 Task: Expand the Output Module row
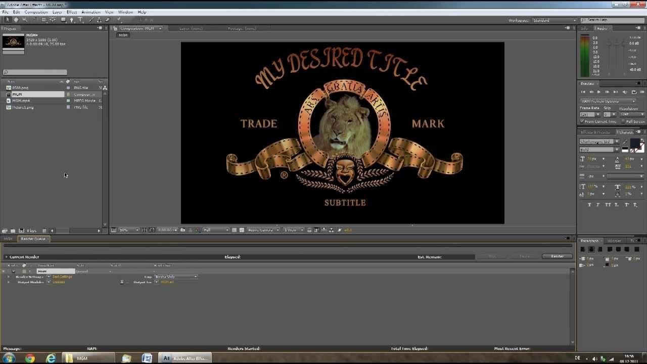click(8, 282)
